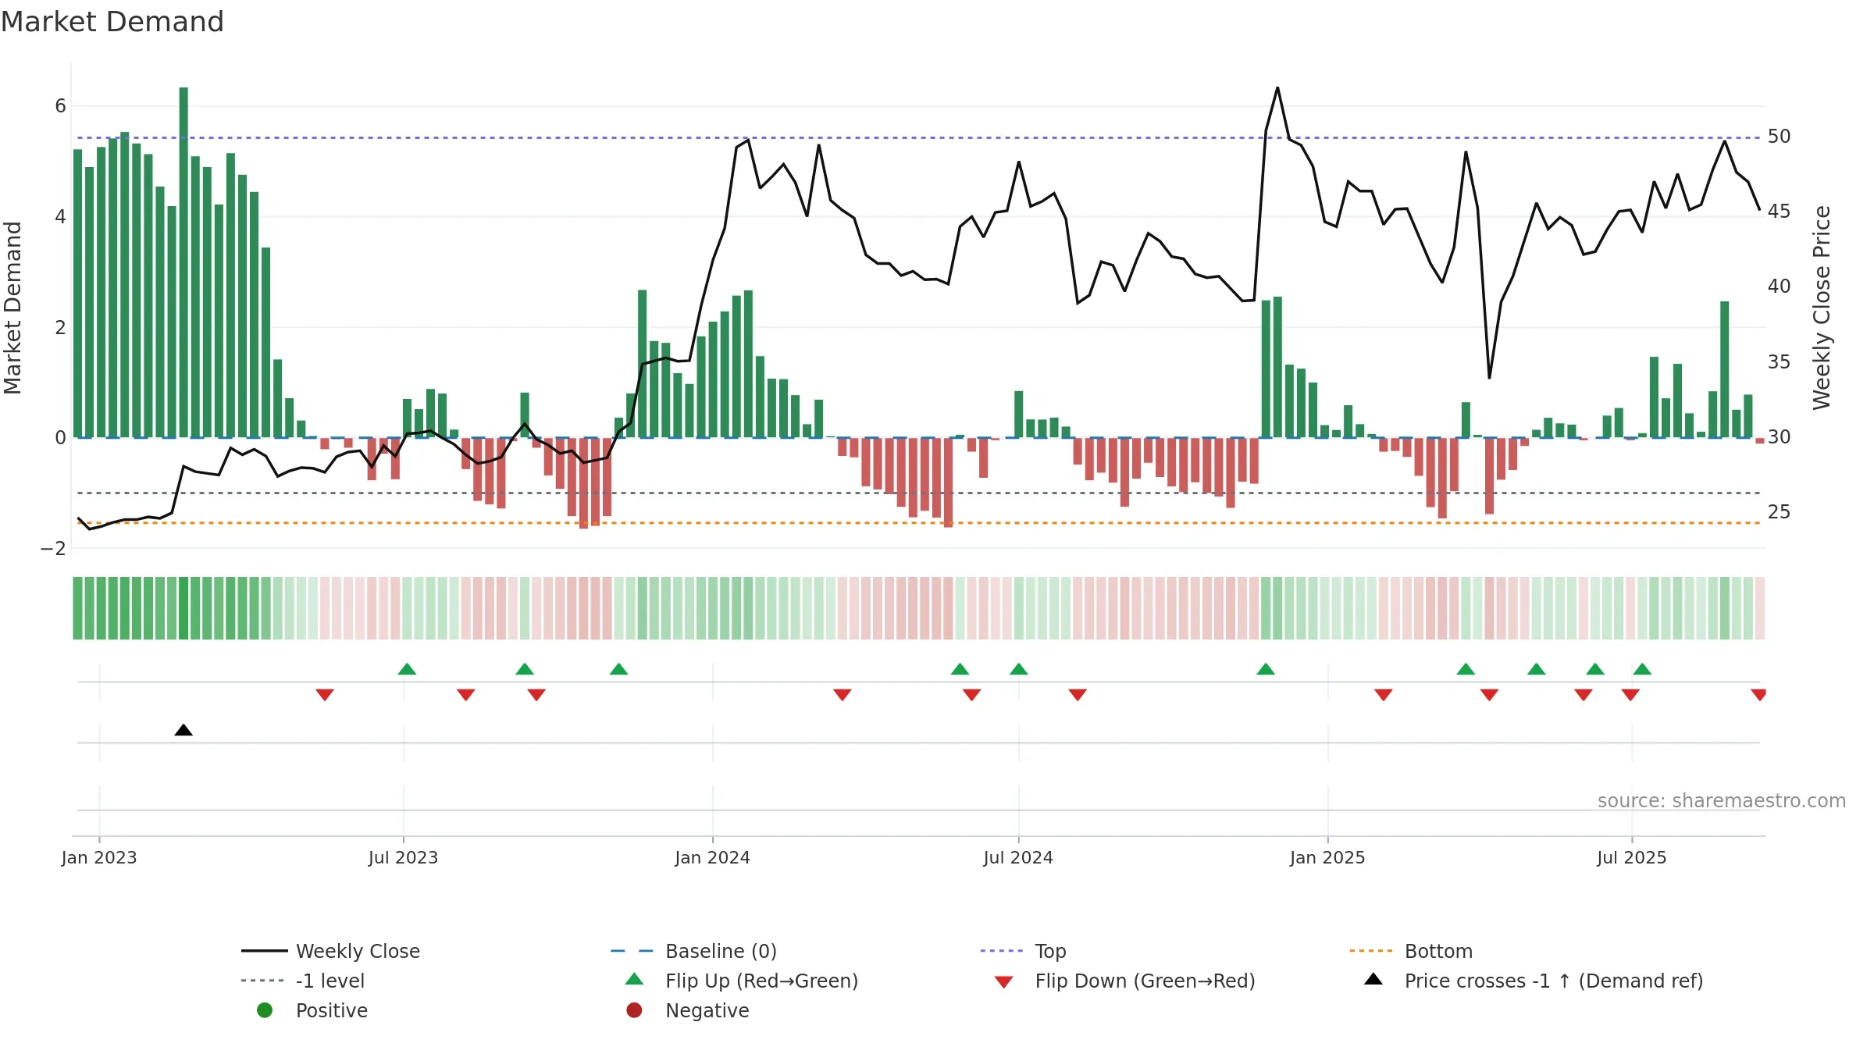Screen dimensions: 1874x1054
Task: Click the first green flip-up marker near Jul 2023
Action: point(407,669)
